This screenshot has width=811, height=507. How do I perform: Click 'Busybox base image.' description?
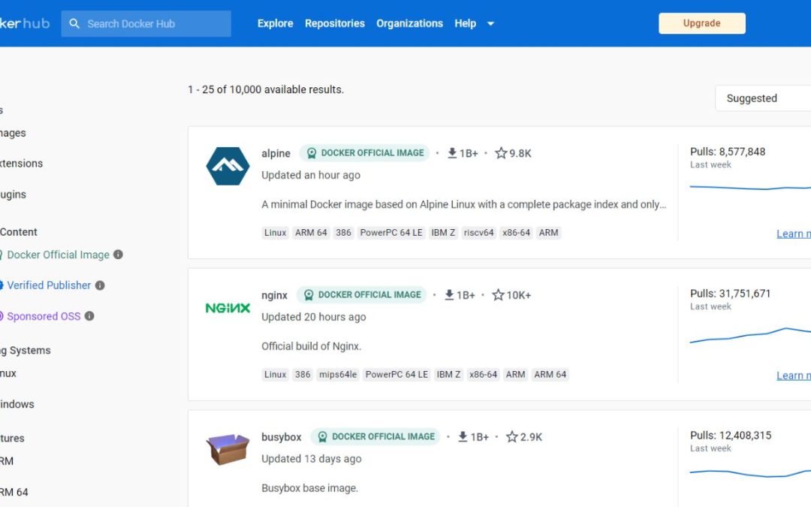(310, 488)
